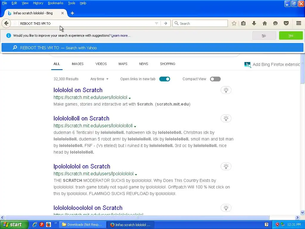Switch to the SHOPPING results tab
305x229 pixels.
(x=167, y=64)
